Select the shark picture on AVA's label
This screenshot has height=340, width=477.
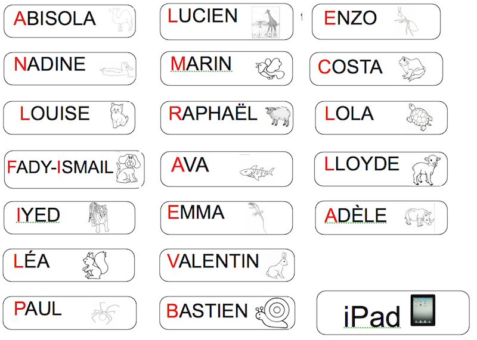point(257,173)
